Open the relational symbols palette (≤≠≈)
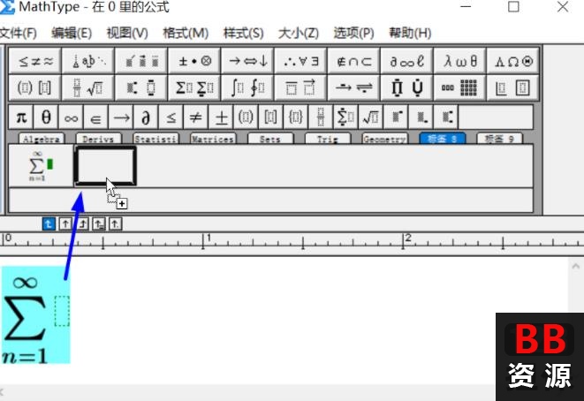584x401 pixels. [x=35, y=61]
